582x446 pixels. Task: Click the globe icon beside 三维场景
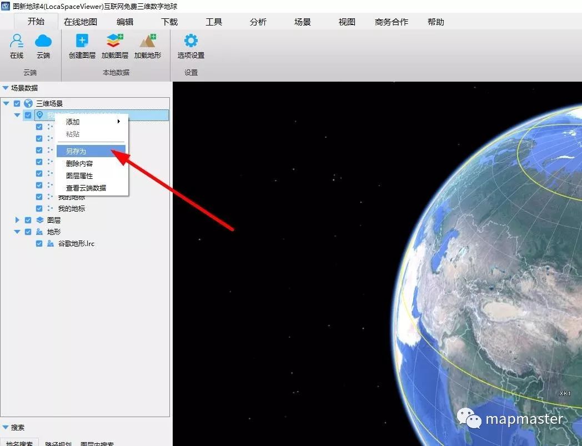tap(28, 103)
